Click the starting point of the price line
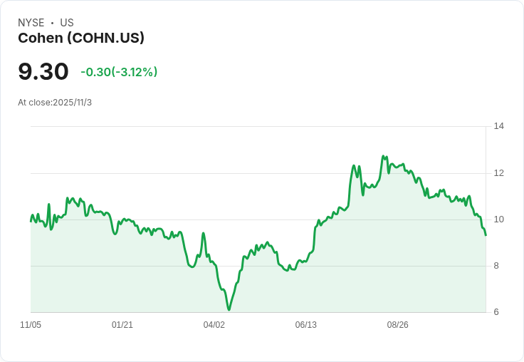 click(31, 221)
